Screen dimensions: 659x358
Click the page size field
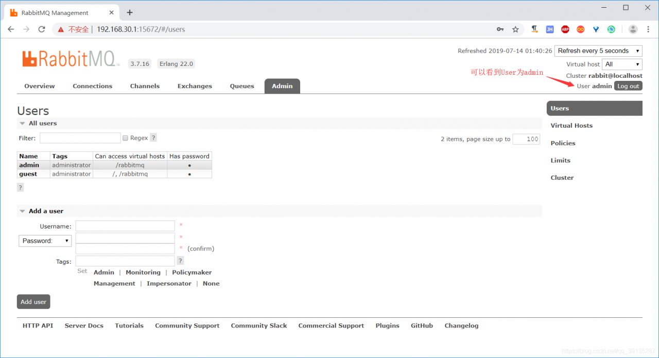click(x=526, y=139)
